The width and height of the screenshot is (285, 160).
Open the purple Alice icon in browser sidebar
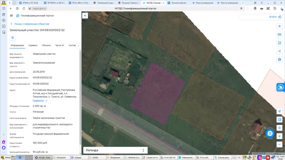[x=4, y=148]
